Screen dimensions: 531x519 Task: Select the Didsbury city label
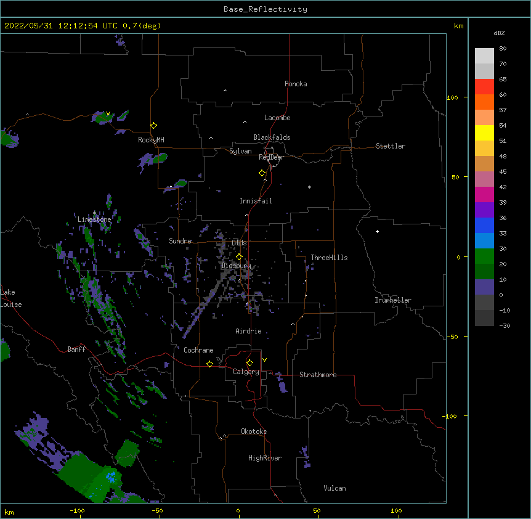[236, 266]
